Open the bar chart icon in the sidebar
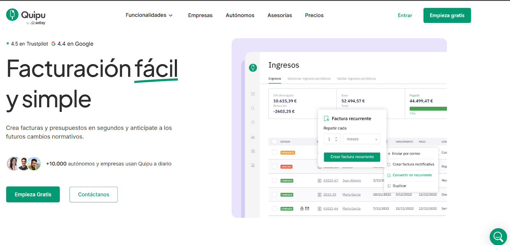This screenshot has height=245, width=510. 253,137
